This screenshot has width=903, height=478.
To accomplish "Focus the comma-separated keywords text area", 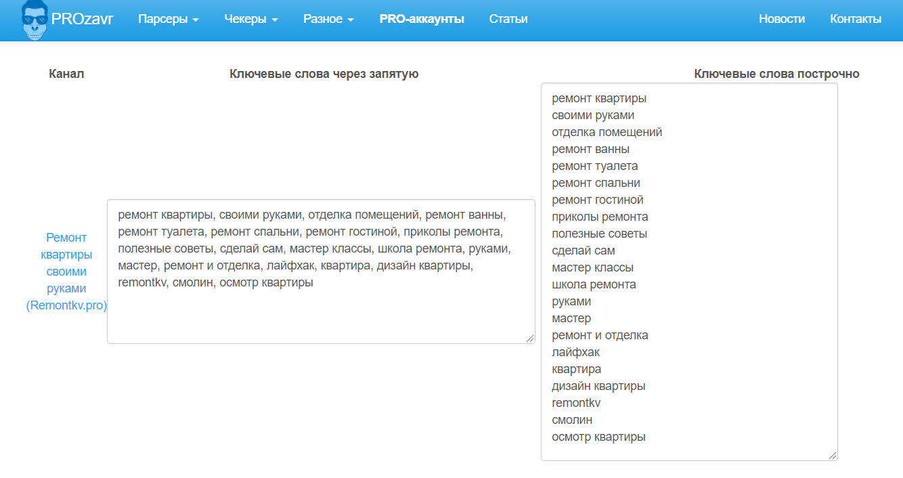I will pos(321,271).
